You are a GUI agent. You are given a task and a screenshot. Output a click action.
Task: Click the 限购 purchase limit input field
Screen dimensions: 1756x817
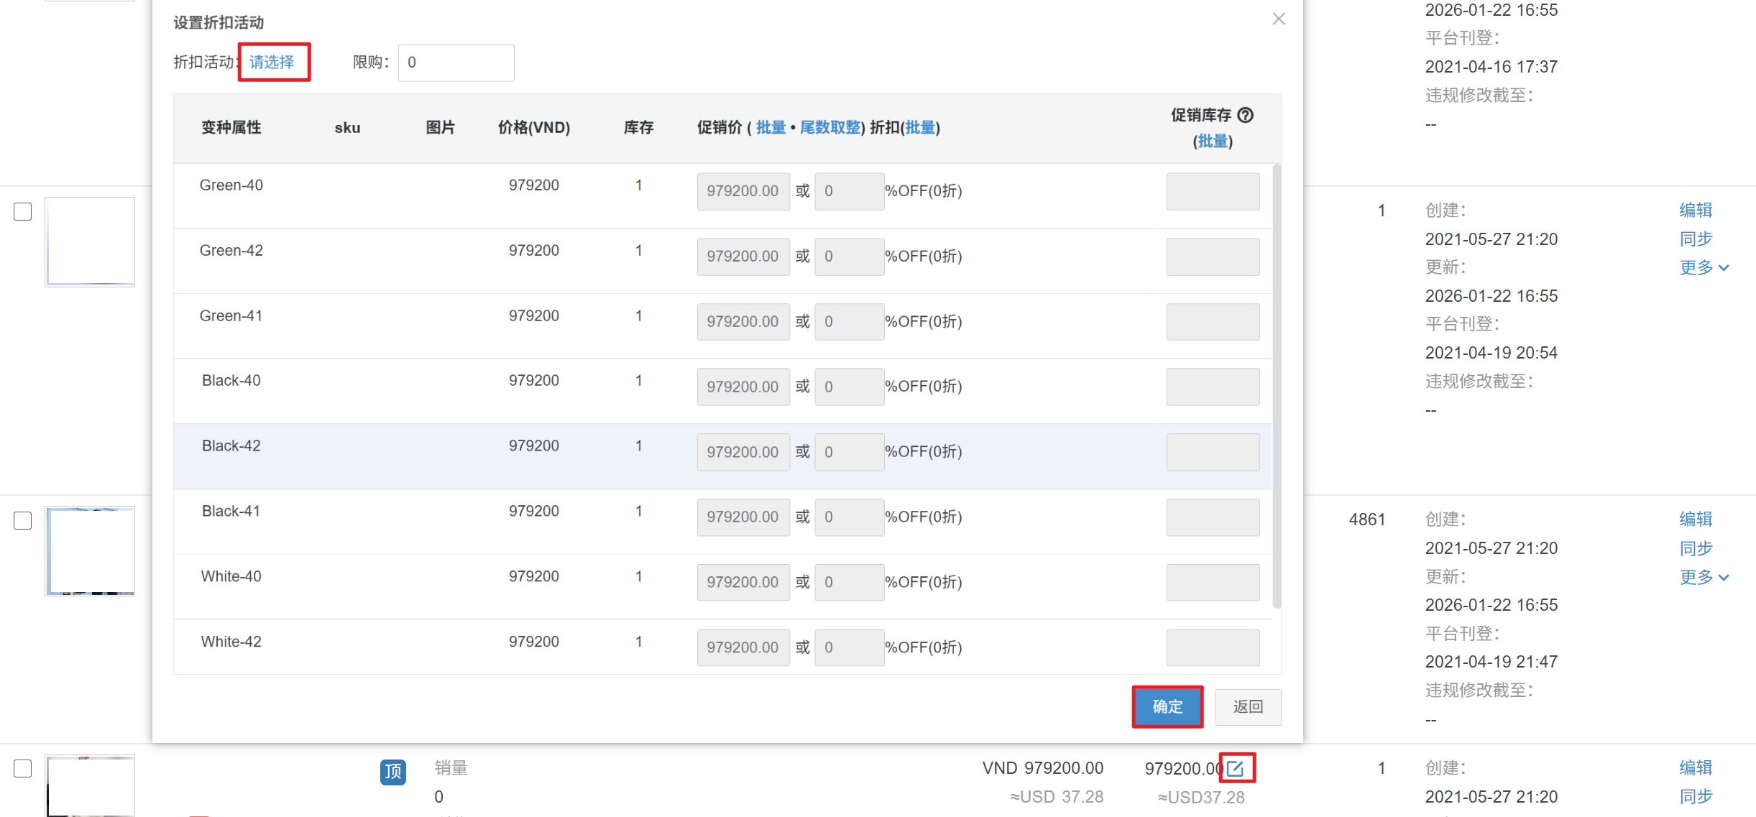click(456, 63)
